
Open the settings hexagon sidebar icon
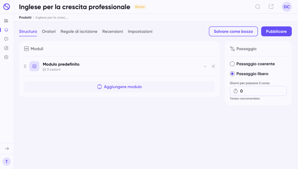[x=6, y=57]
